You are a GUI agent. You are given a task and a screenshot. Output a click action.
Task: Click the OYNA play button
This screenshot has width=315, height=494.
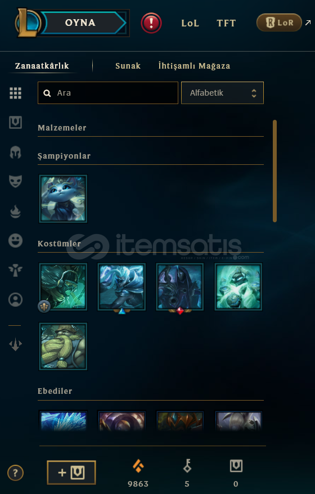point(80,23)
